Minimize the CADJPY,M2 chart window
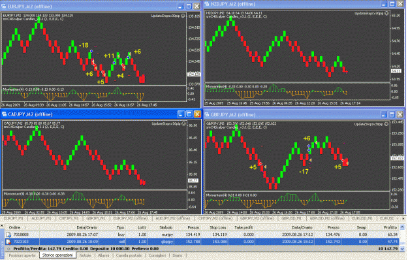 (181, 114)
